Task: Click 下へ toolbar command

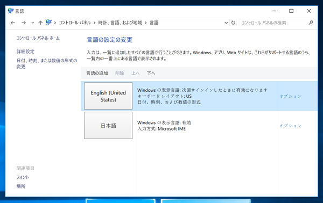Action: click(151, 73)
